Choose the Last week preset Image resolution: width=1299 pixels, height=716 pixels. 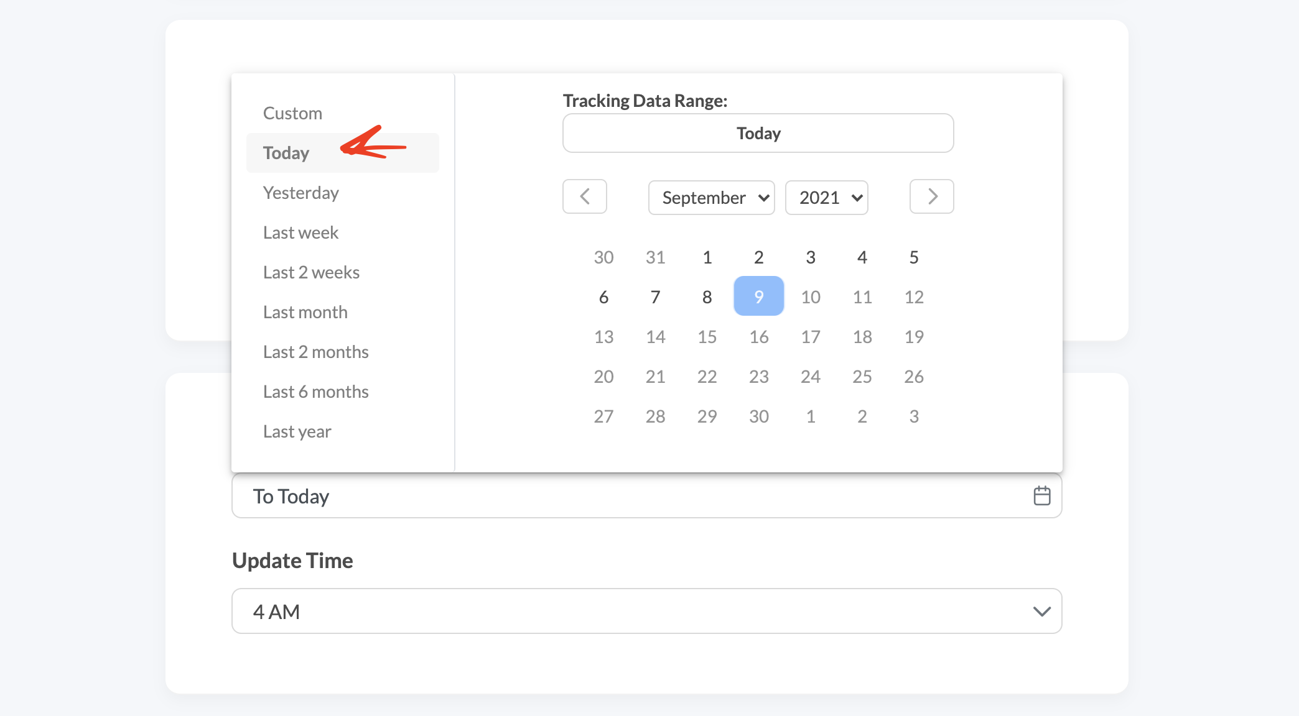[x=343, y=232]
